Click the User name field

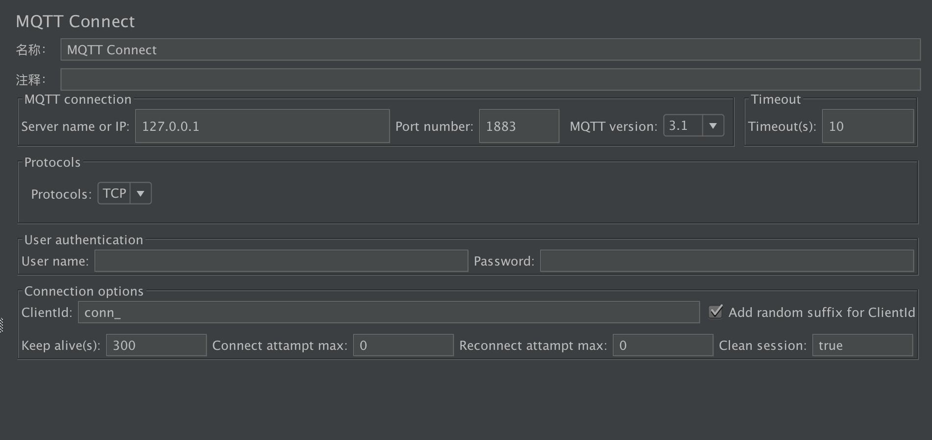(x=282, y=261)
